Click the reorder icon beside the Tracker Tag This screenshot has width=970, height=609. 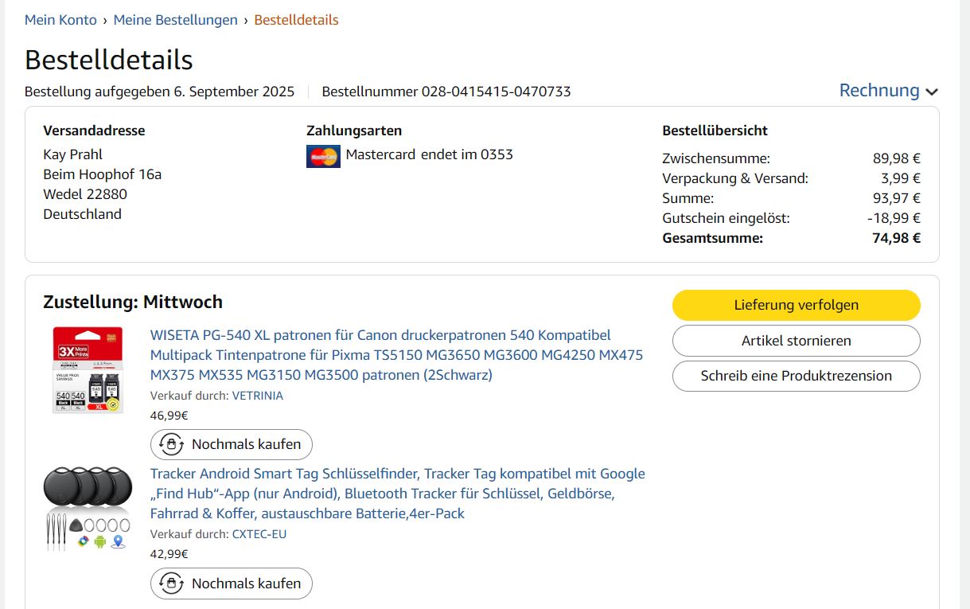[171, 584]
